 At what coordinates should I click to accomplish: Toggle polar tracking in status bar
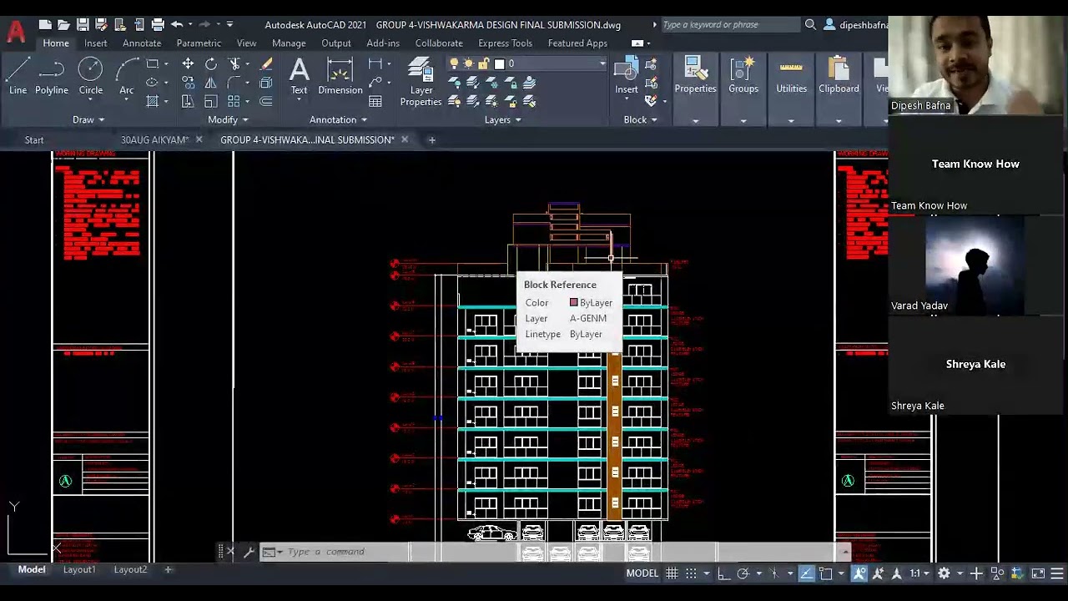(743, 573)
